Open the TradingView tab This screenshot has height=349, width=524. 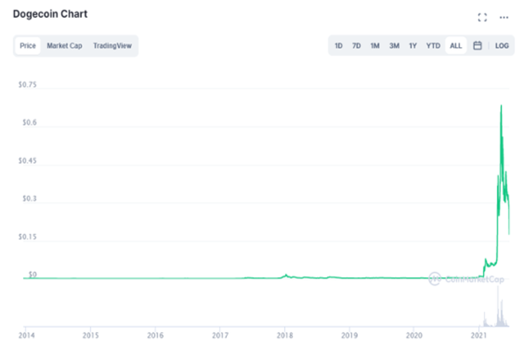coord(112,45)
